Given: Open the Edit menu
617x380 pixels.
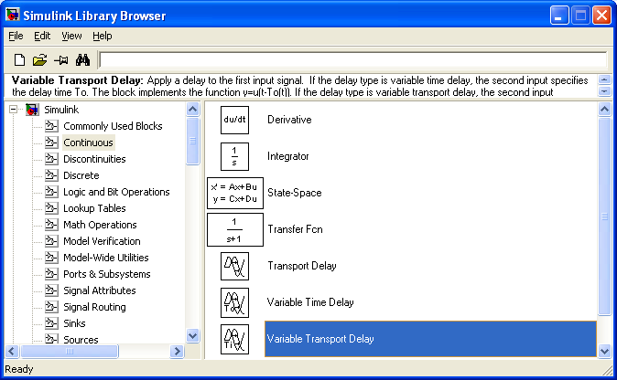Looking at the screenshot, I should [x=42, y=37].
